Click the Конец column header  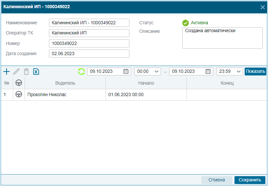(227, 83)
